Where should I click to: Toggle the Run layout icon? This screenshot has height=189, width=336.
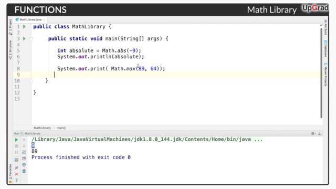click(x=16, y=160)
